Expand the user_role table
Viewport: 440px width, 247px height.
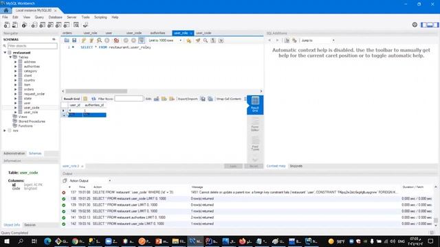[15, 113]
